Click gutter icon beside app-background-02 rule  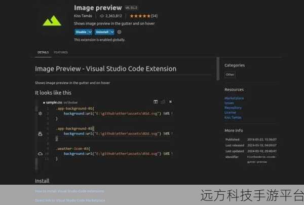40,133
